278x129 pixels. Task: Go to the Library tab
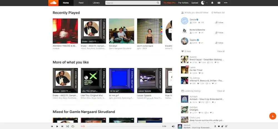coord(96,3)
